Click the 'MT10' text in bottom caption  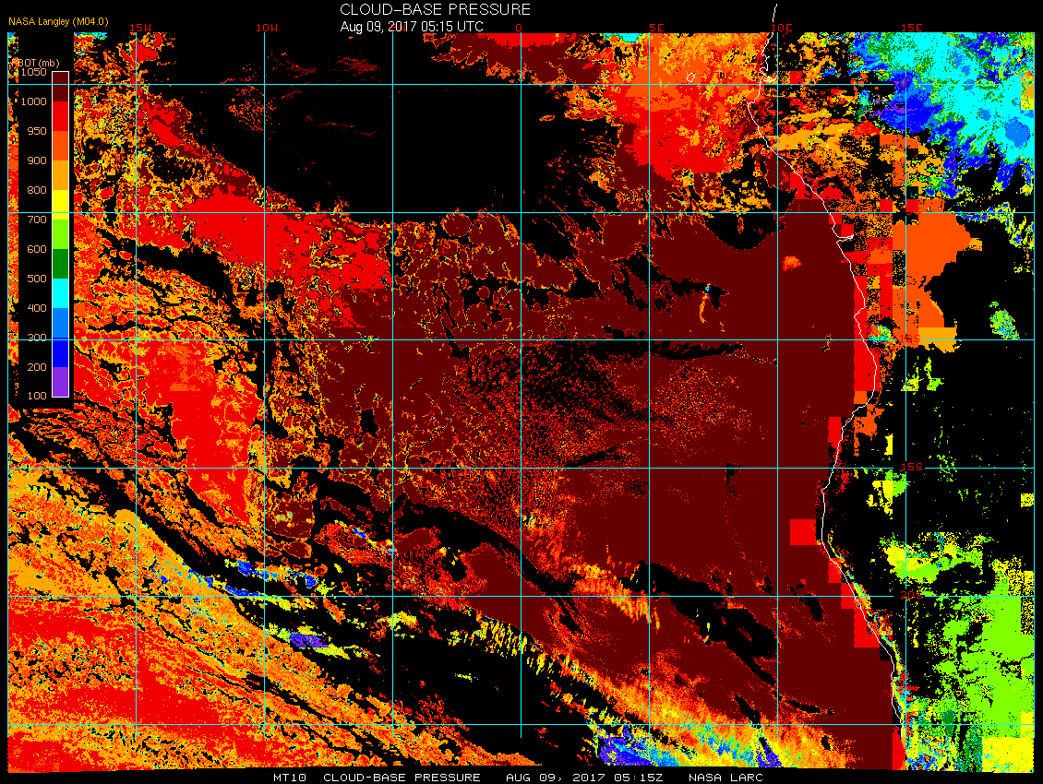pyautogui.click(x=289, y=778)
